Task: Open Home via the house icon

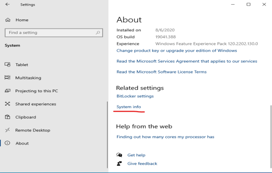Action: click(x=8, y=20)
